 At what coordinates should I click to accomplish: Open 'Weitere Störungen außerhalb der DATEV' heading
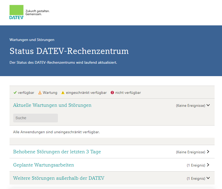point(59,178)
